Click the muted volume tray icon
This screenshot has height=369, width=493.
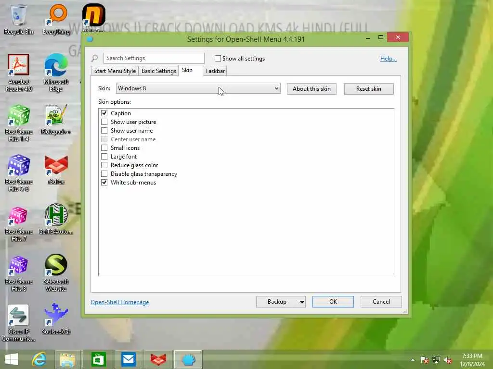[448, 360]
